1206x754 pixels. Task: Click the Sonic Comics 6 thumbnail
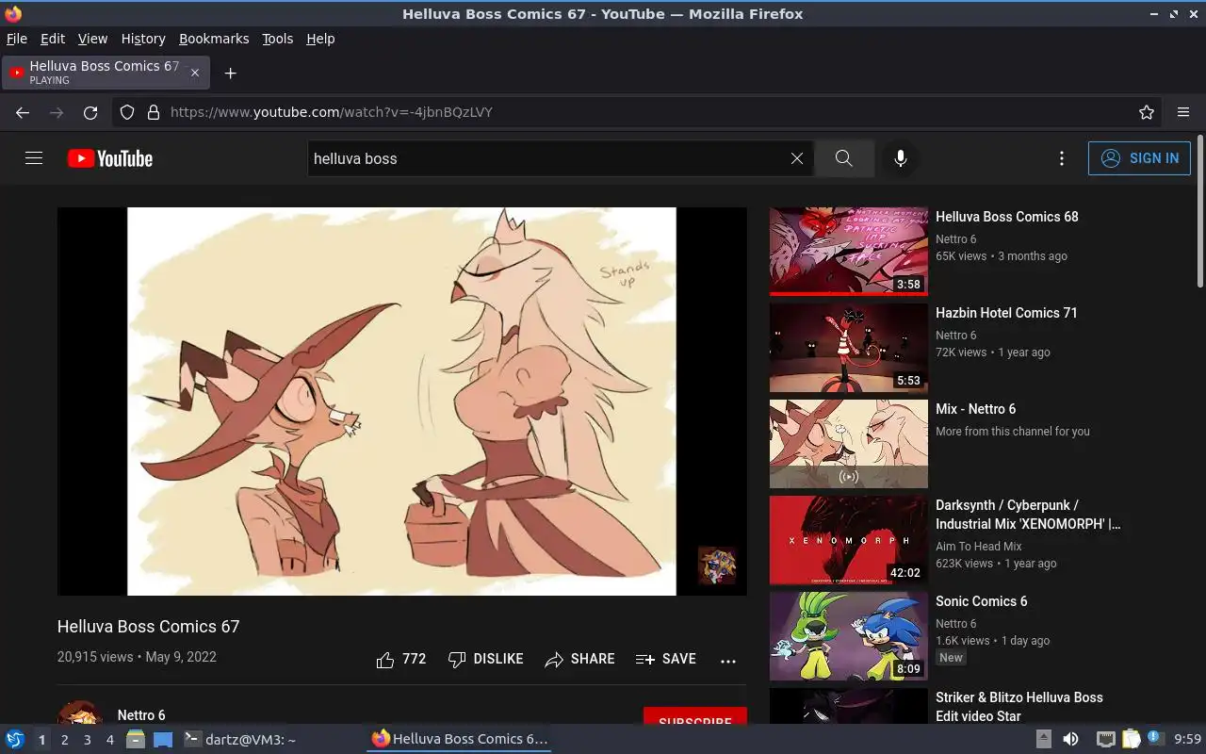point(849,636)
